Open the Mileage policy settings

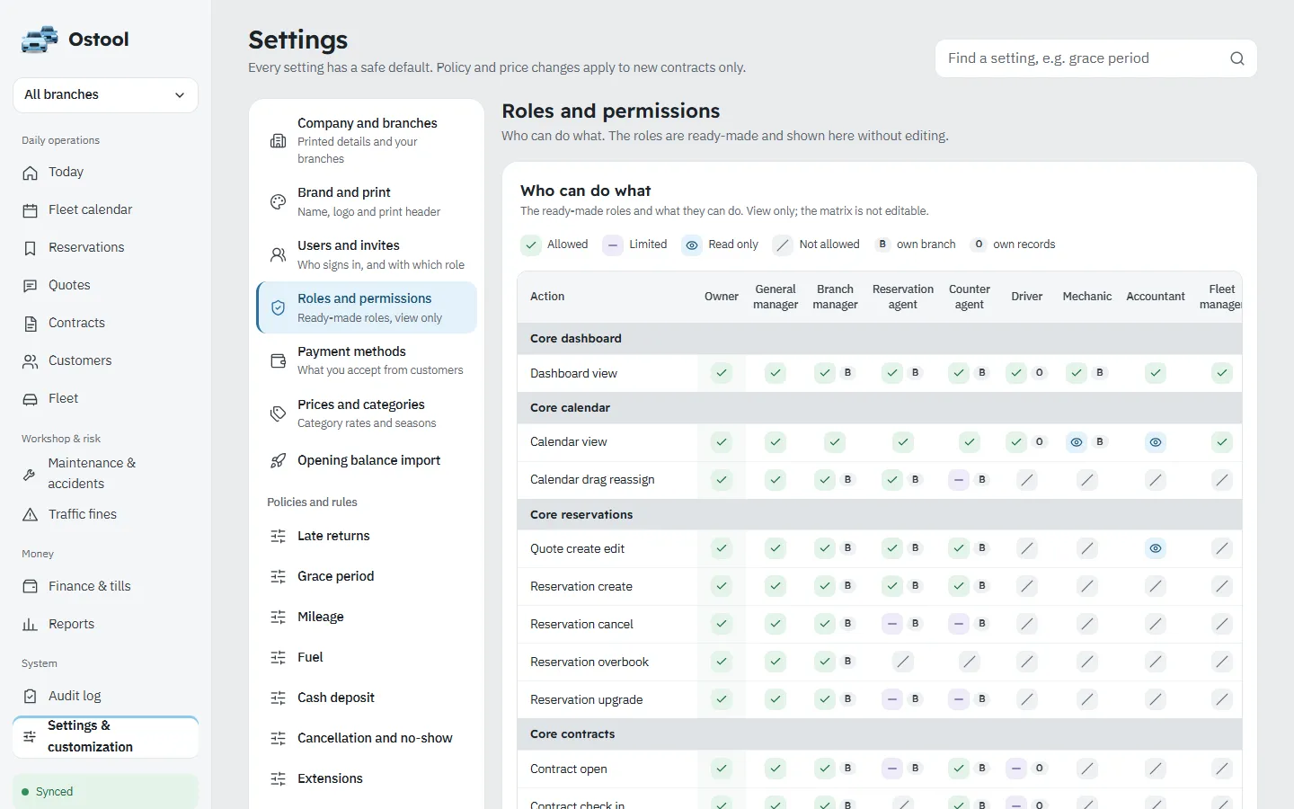pos(367,618)
